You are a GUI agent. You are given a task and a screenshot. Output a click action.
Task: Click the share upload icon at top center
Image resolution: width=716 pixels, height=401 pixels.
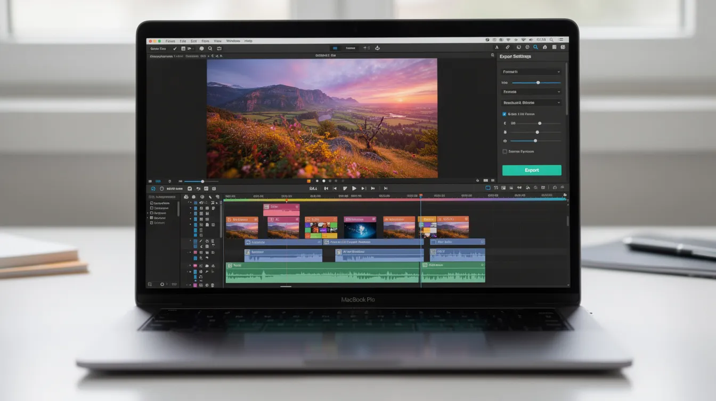(377, 48)
